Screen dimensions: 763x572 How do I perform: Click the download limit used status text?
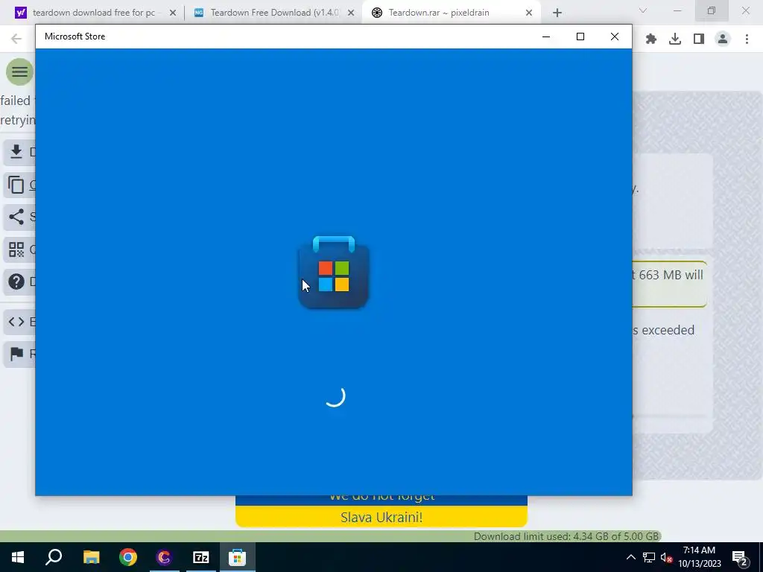(x=566, y=536)
